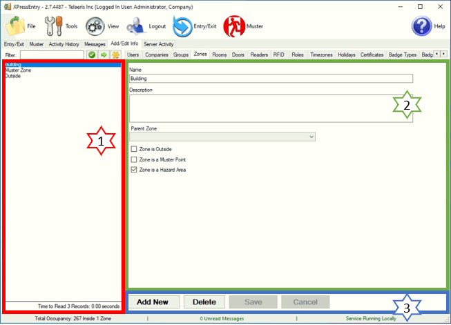Click the Total Occupancy status text
This screenshot has height=325, width=451.
pos(73,318)
